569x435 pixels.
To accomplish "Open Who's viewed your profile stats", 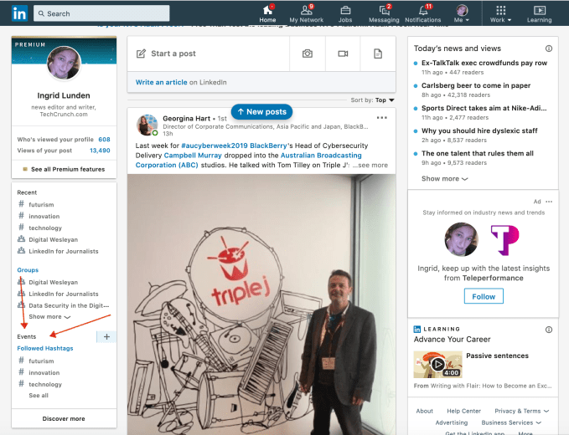I will click(64, 140).
